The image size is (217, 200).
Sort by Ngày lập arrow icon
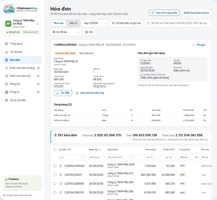click(x=100, y=150)
